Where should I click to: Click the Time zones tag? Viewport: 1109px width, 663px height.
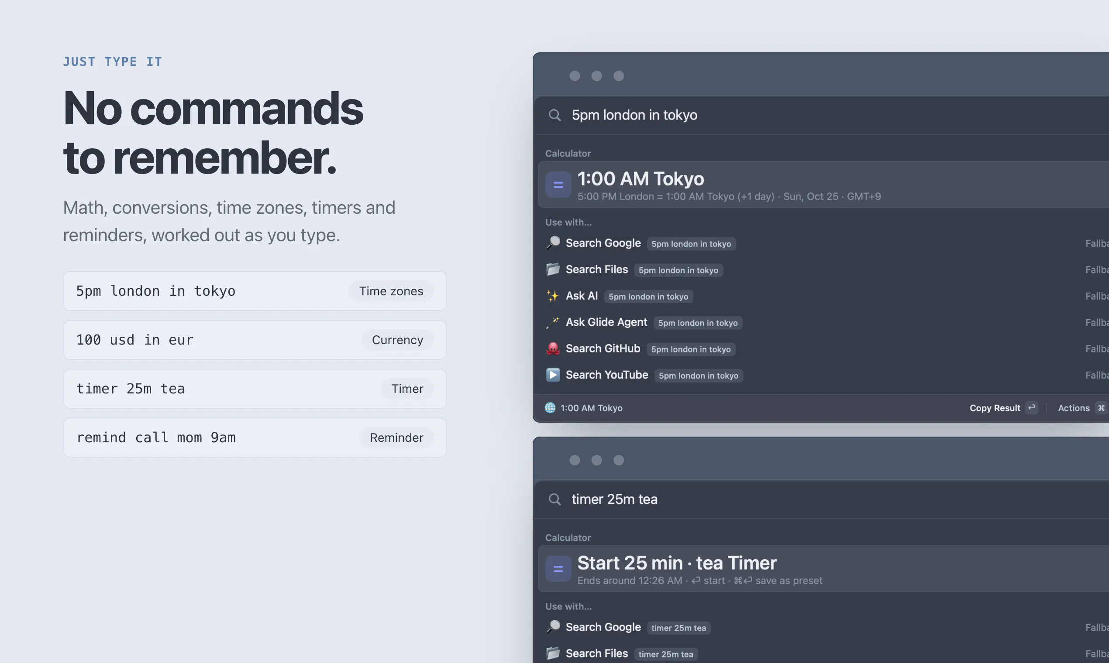[391, 291]
